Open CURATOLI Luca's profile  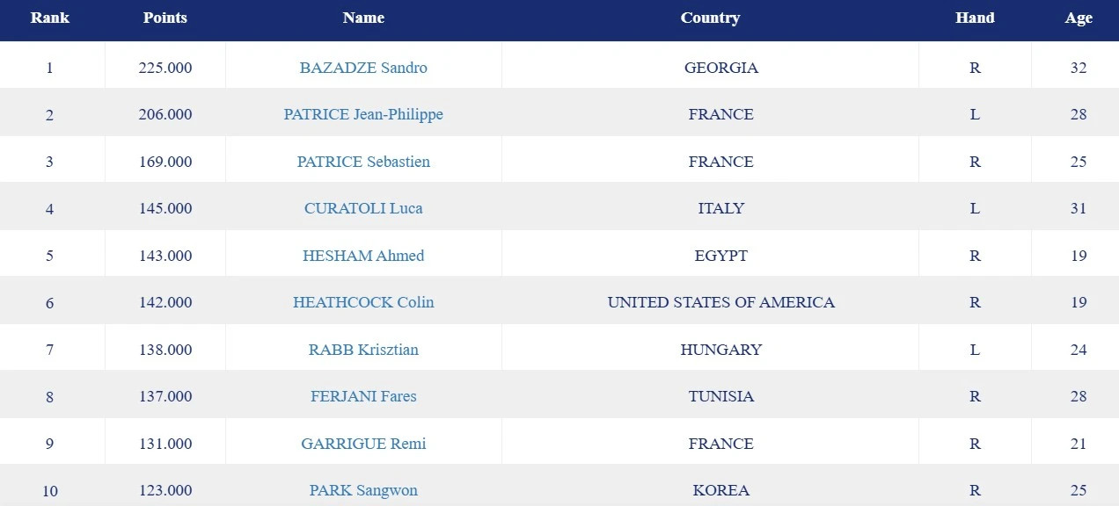coord(363,208)
